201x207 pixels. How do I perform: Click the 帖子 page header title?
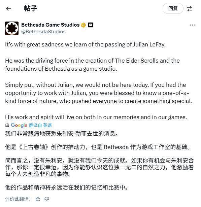31,8
